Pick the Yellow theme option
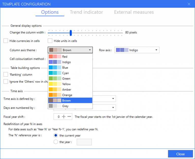195x159 pixels. (70, 84)
